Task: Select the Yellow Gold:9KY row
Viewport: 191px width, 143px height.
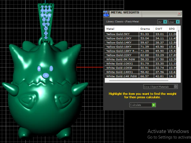Action: tap(140, 34)
